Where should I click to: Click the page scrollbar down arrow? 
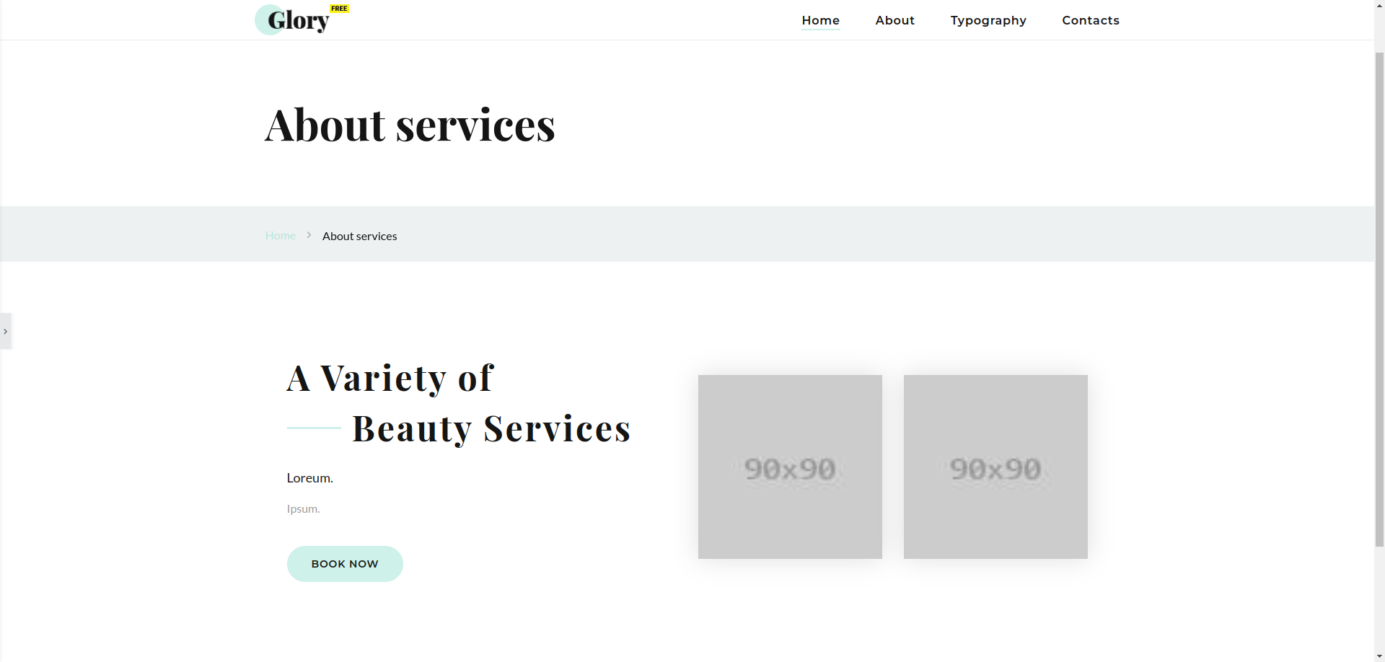[1379, 656]
